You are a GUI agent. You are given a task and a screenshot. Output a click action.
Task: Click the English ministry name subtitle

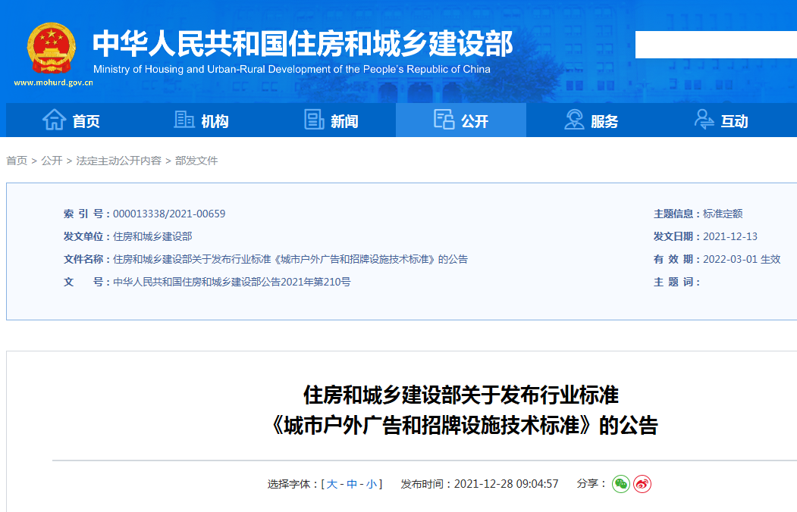[x=292, y=70]
